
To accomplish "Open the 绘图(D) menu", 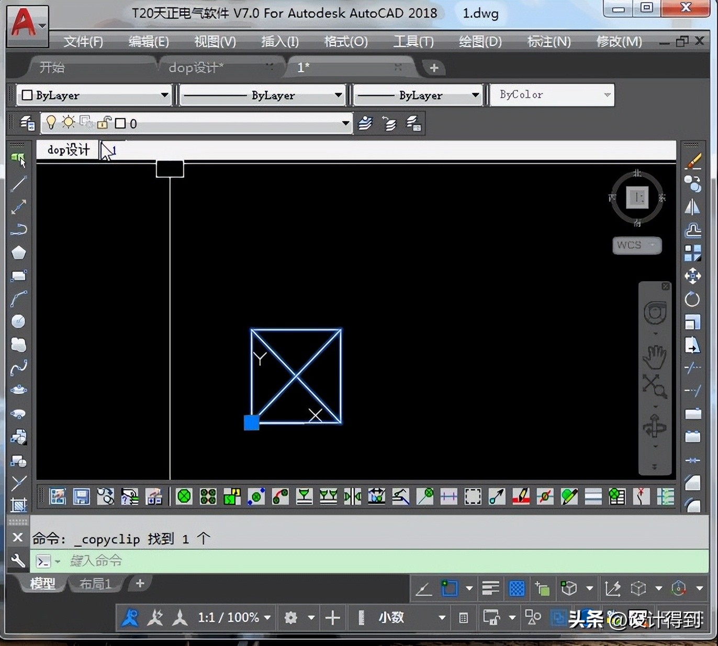I will (x=480, y=41).
